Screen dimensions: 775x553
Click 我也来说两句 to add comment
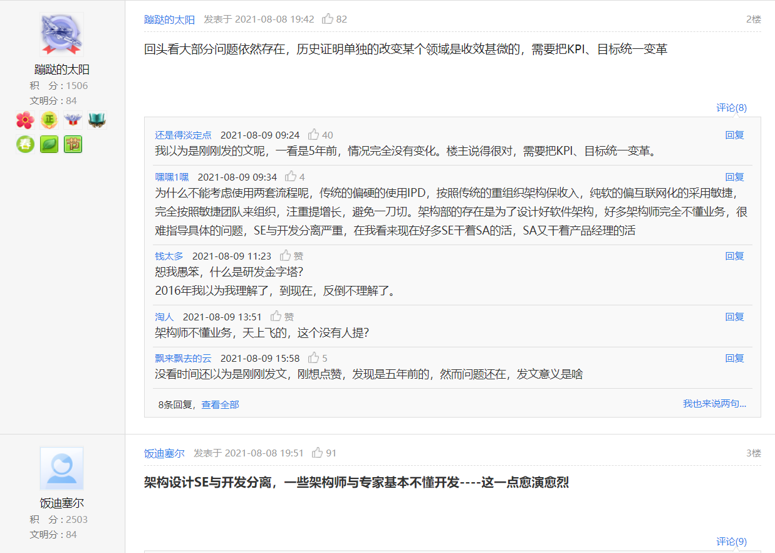pos(714,404)
